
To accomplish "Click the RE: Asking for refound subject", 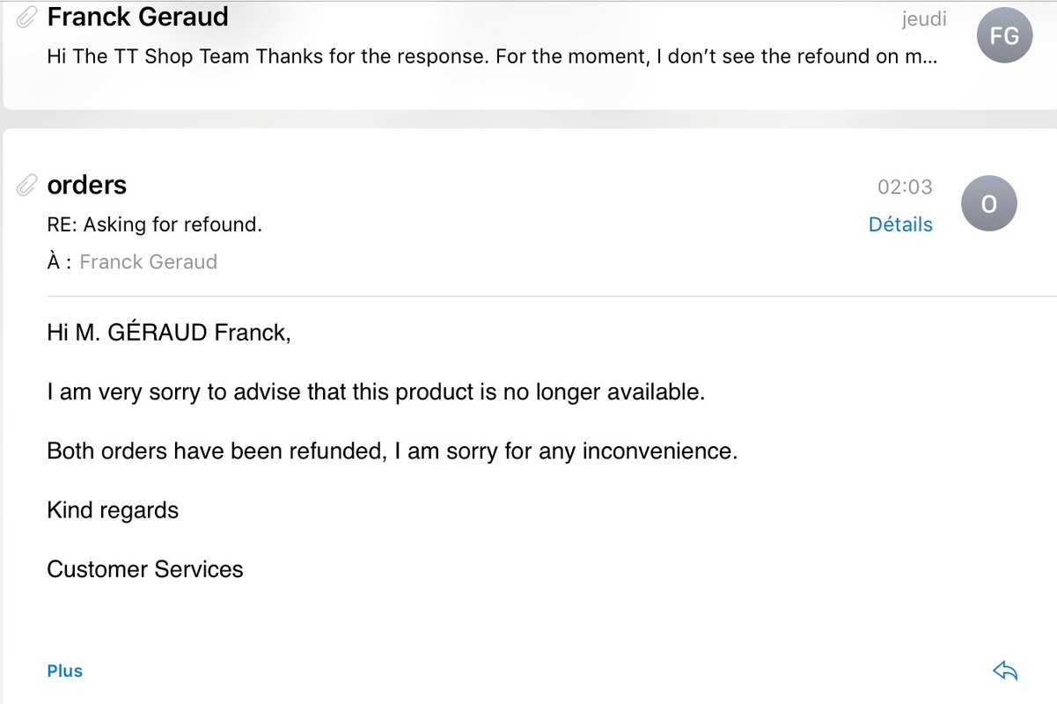I will [154, 224].
